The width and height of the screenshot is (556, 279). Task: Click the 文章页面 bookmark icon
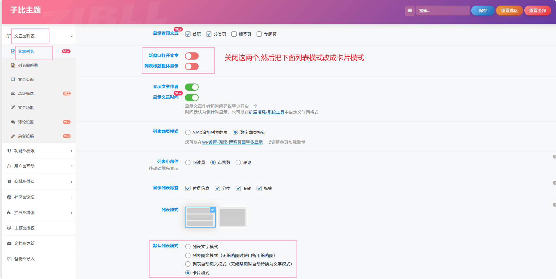[x=13, y=80]
